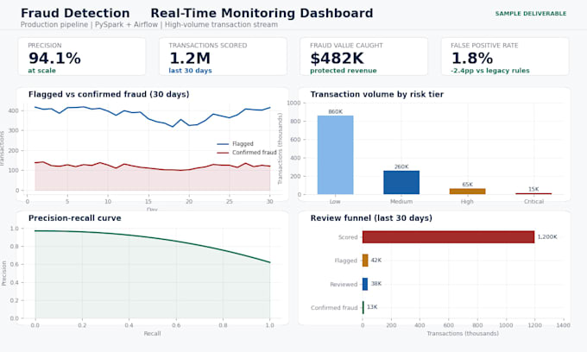Click the Low tier light-blue bar
Viewport: 587px width, 352px height.
click(336, 155)
